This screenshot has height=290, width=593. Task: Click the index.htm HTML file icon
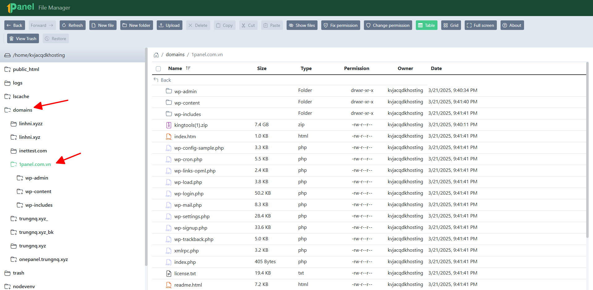click(169, 136)
